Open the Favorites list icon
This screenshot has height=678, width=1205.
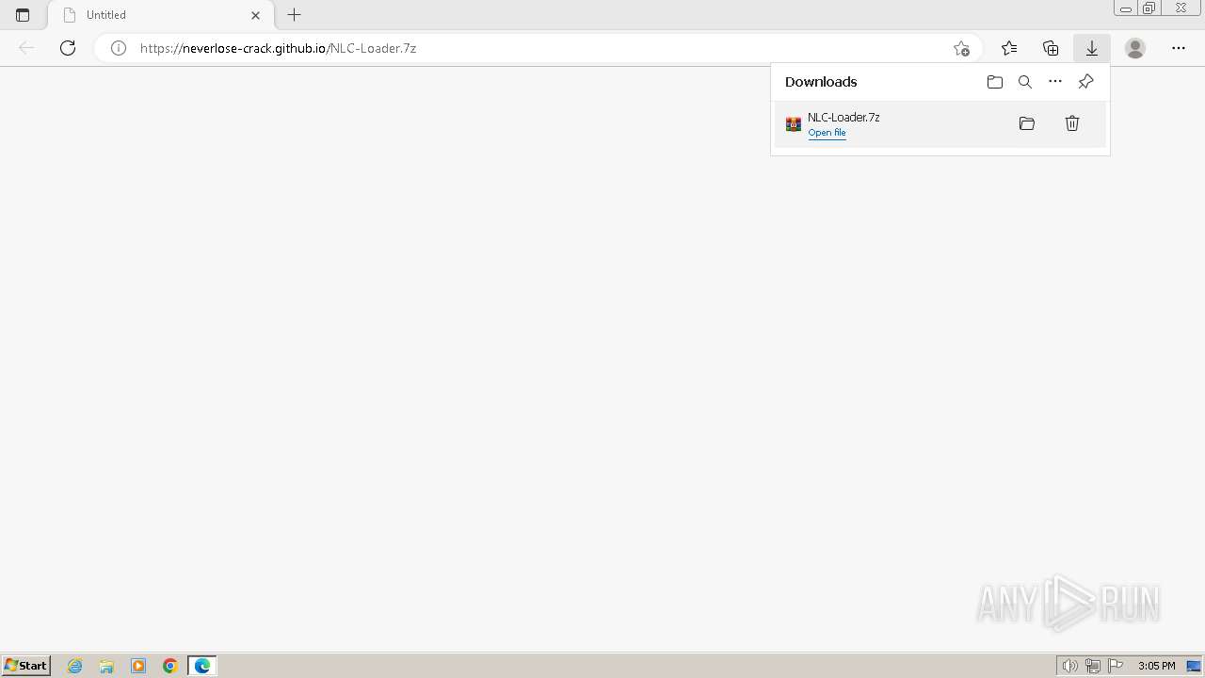coord(1009,48)
